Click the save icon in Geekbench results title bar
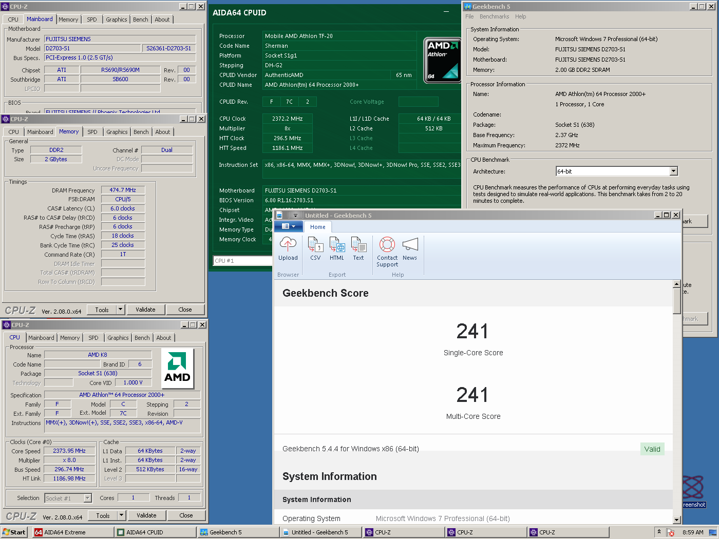Image resolution: width=719 pixels, height=539 pixels. tap(280, 215)
